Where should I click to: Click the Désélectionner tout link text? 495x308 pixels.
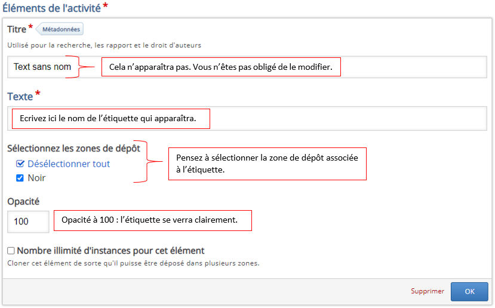[69, 164]
